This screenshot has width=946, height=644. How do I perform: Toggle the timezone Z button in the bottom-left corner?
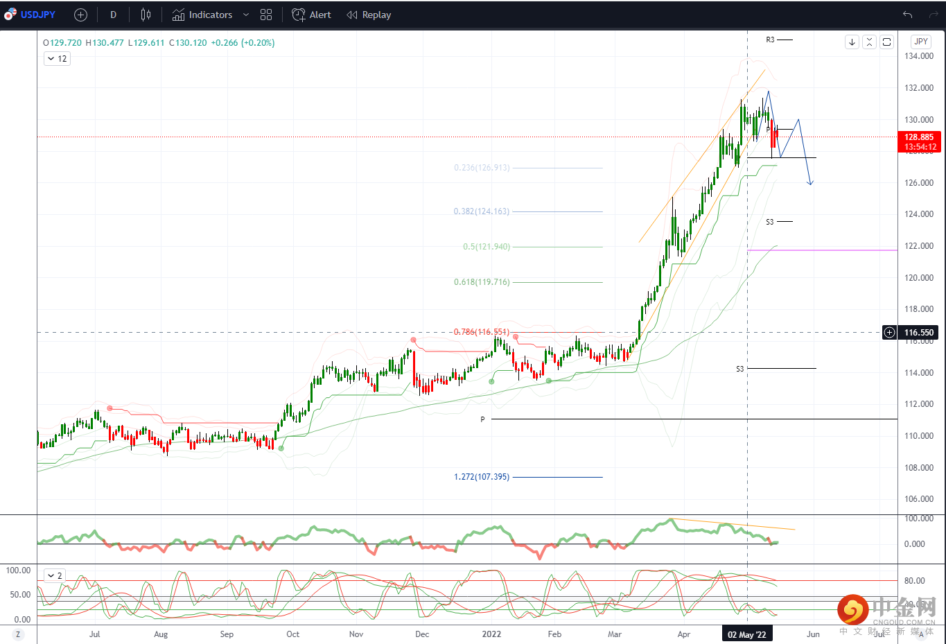click(x=18, y=634)
